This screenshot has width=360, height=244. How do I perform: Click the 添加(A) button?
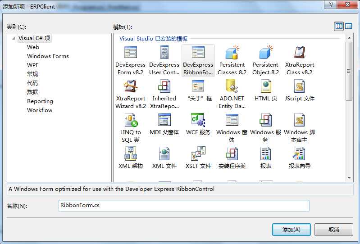pos(292,230)
